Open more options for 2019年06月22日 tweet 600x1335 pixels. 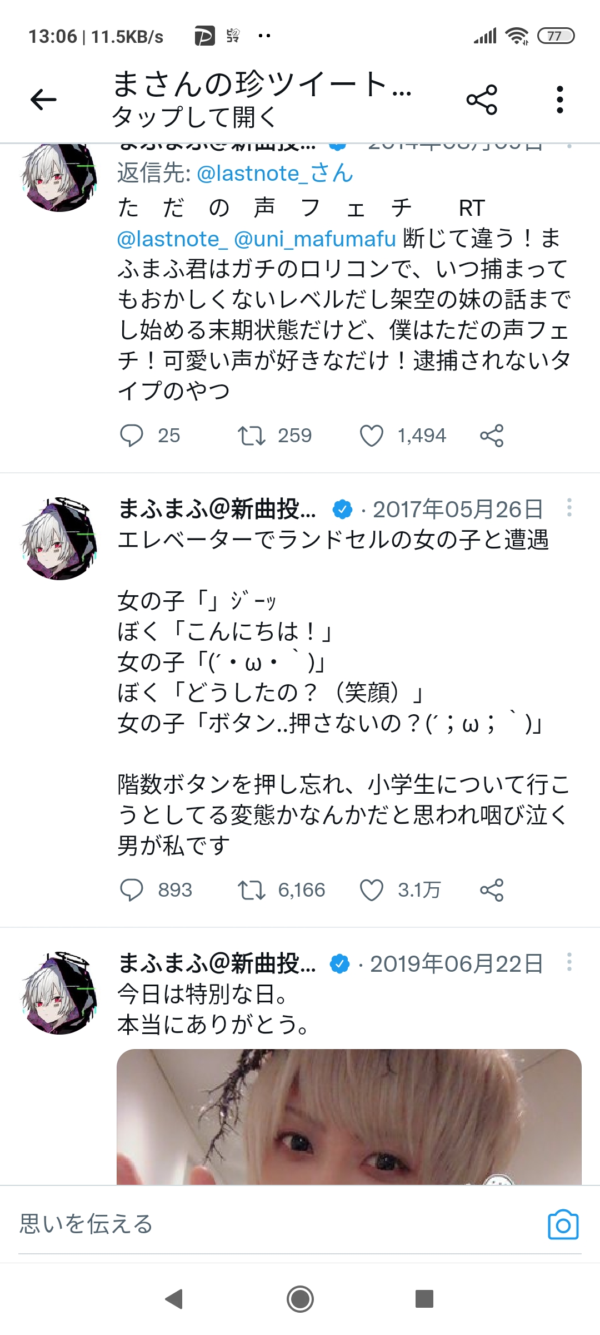(x=569, y=962)
